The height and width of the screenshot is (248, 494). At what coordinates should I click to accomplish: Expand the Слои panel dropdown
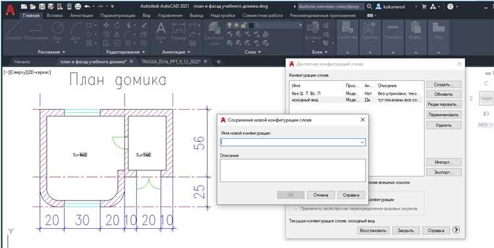pyautogui.click(x=252, y=52)
